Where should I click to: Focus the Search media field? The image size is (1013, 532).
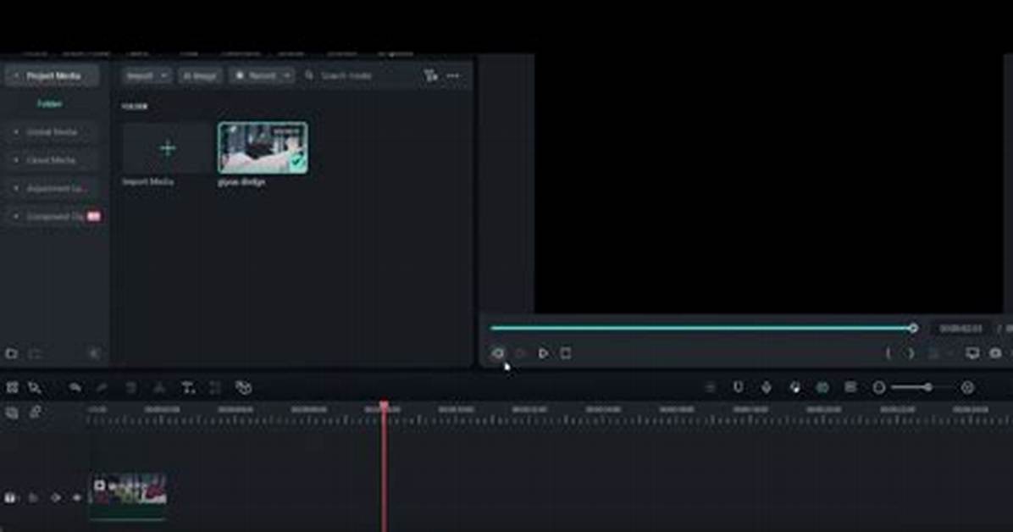click(358, 75)
